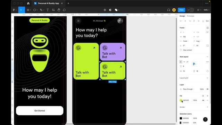This screenshot has width=222, height=125.
Task: Add a new fill with plus
Action: (207, 96)
